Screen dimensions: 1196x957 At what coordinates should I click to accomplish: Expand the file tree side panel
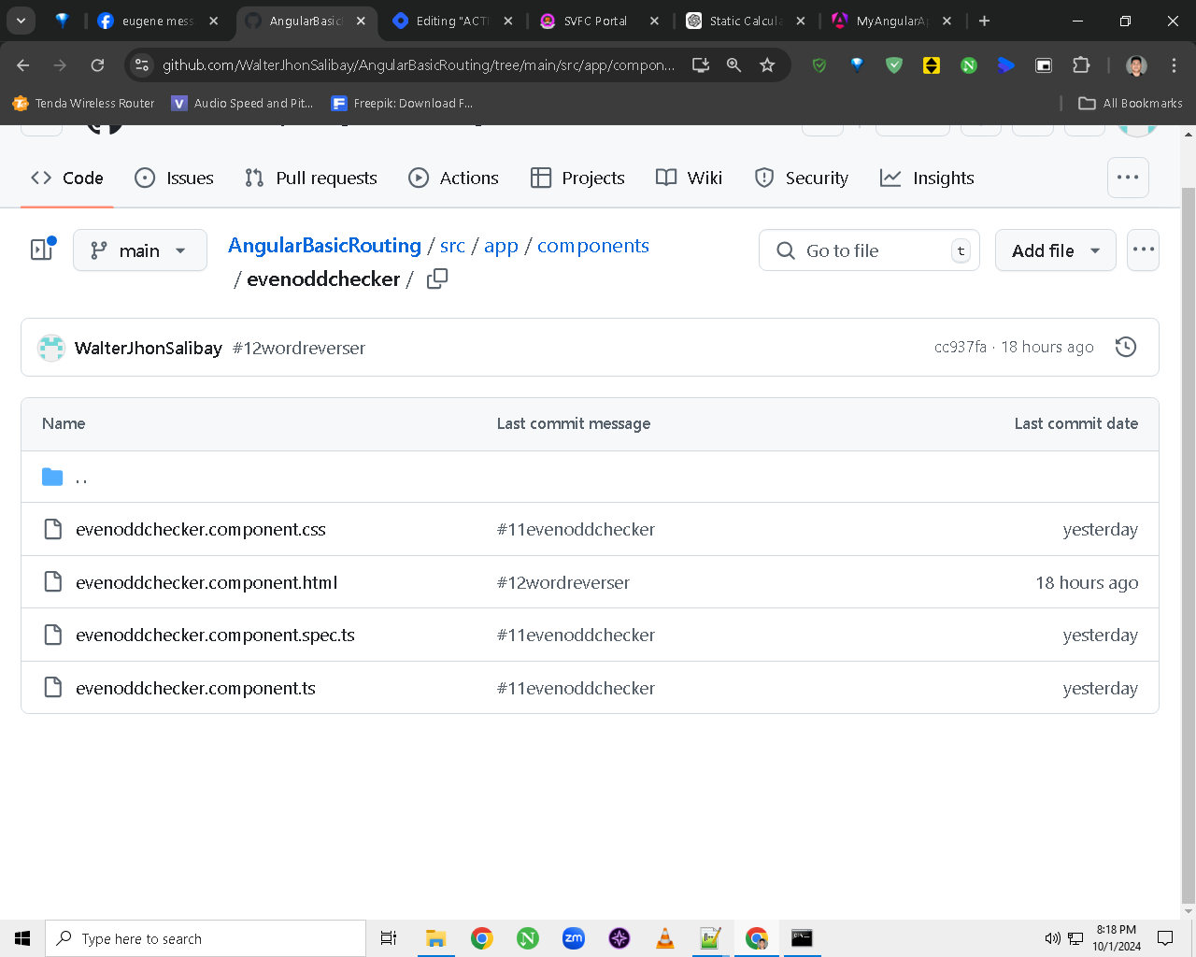(43, 250)
